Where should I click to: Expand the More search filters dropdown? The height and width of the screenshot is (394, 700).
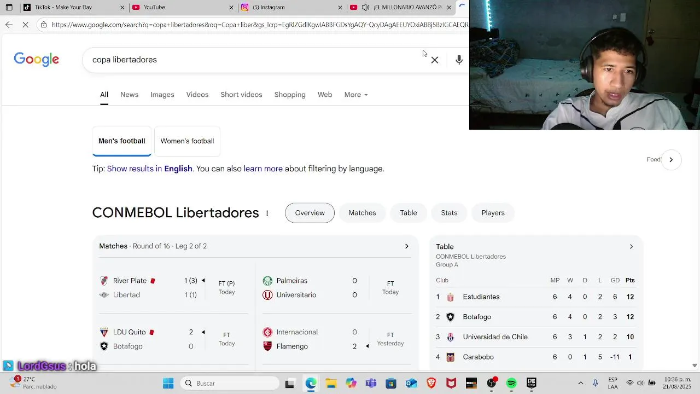tap(356, 95)
